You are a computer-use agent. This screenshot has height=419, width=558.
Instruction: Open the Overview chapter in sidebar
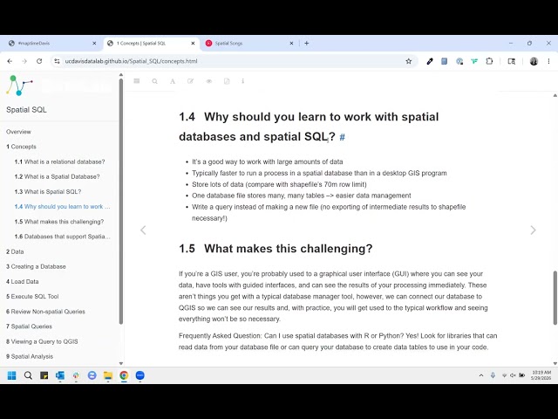18,132
